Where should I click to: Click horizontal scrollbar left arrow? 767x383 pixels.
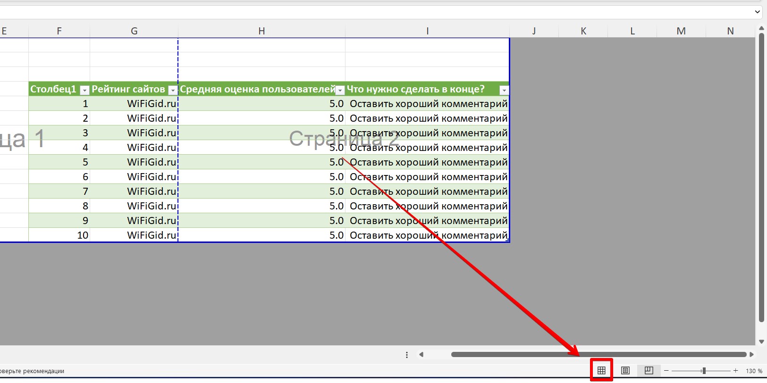pyautogui.click(x=421, y=355)
